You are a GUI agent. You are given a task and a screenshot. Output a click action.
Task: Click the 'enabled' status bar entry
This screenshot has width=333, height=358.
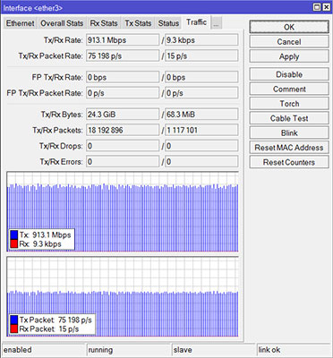[x=44, y=350]
